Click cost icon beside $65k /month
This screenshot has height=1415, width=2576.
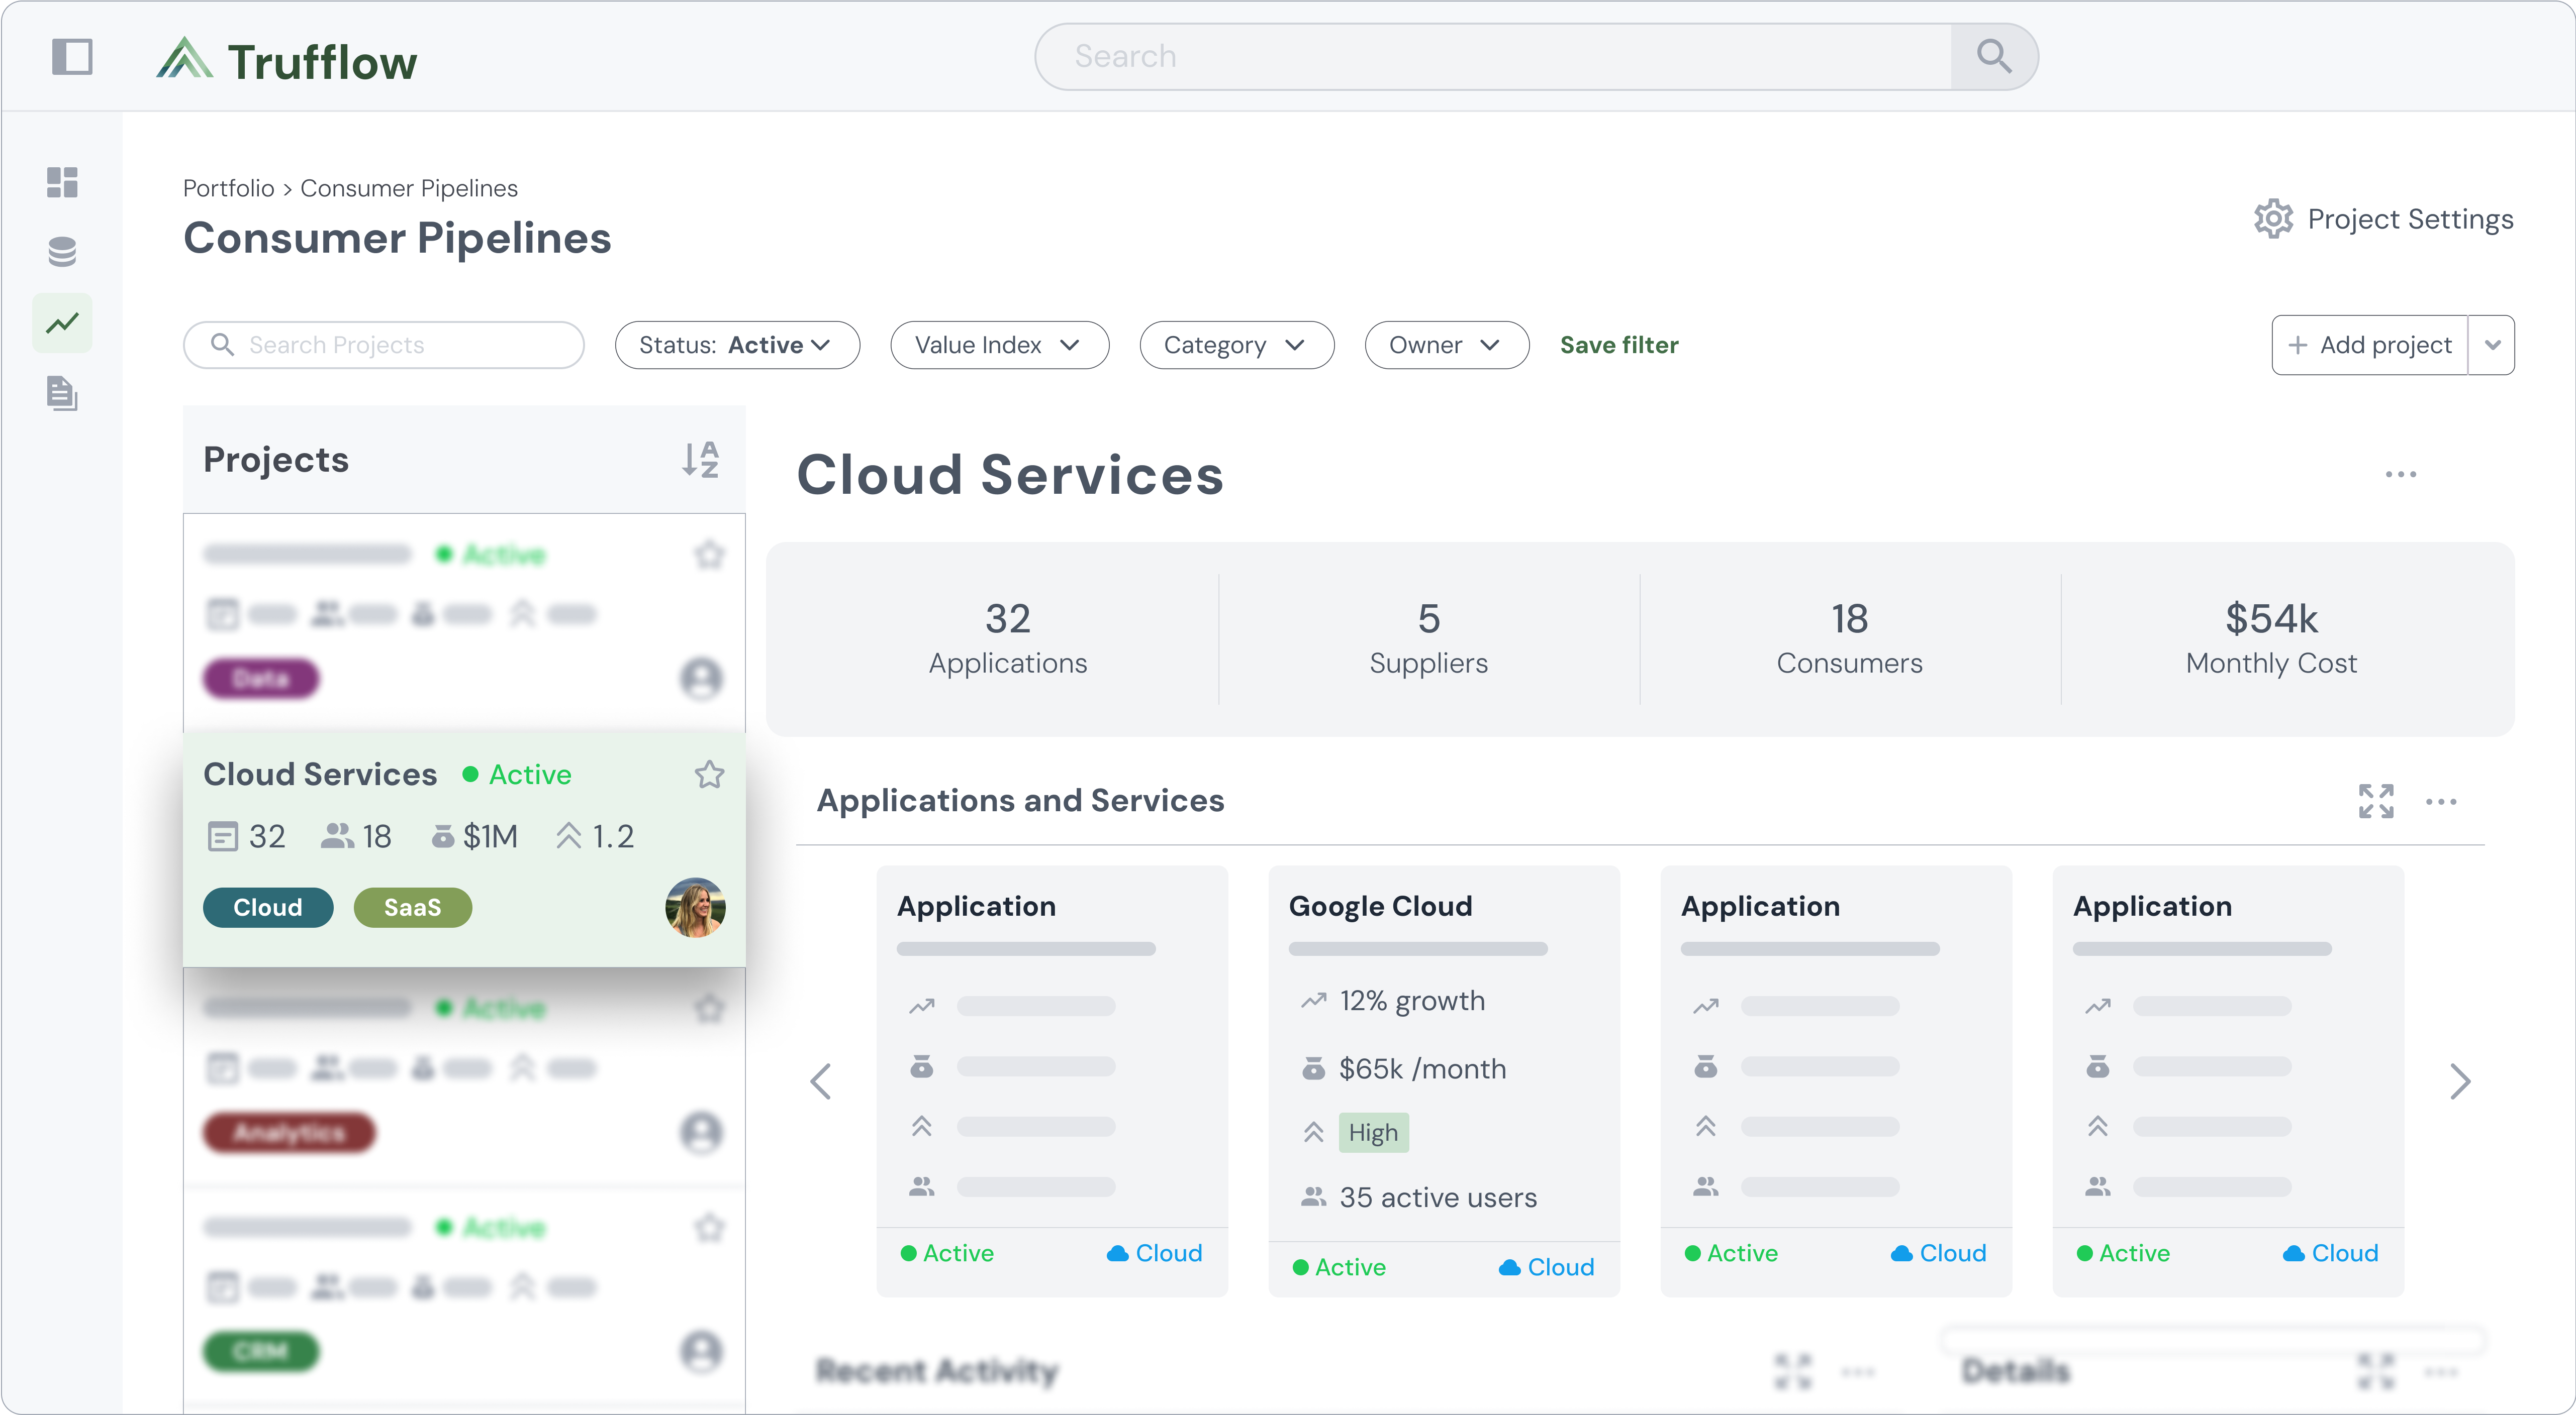click(1313, 1068)
